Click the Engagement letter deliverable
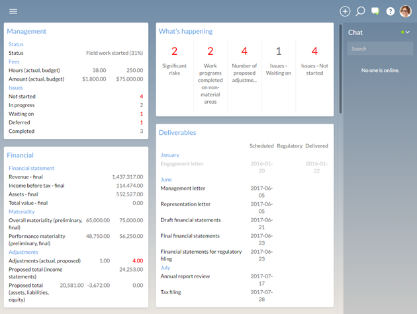Image resolution: width=417 pixels, height=314 pixels. click(x=183, y=163)
